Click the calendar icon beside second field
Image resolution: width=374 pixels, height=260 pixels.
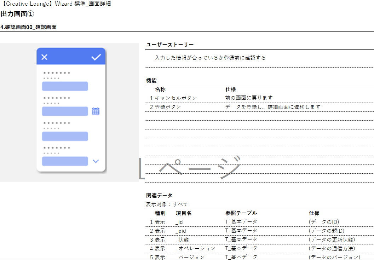tap(96, 111)
